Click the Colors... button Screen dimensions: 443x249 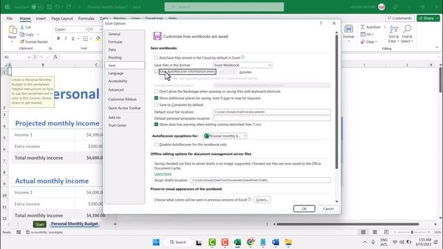click(262, 200)
